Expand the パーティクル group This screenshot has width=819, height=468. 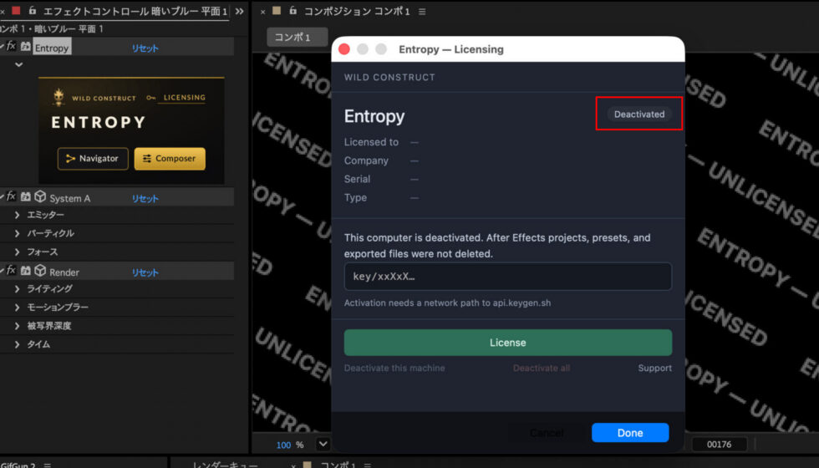(x=18, y=233)
